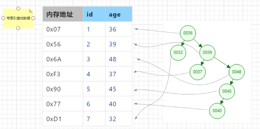Select the 0045 tree node
Screen dimensions: 260x129
[227, 91]
